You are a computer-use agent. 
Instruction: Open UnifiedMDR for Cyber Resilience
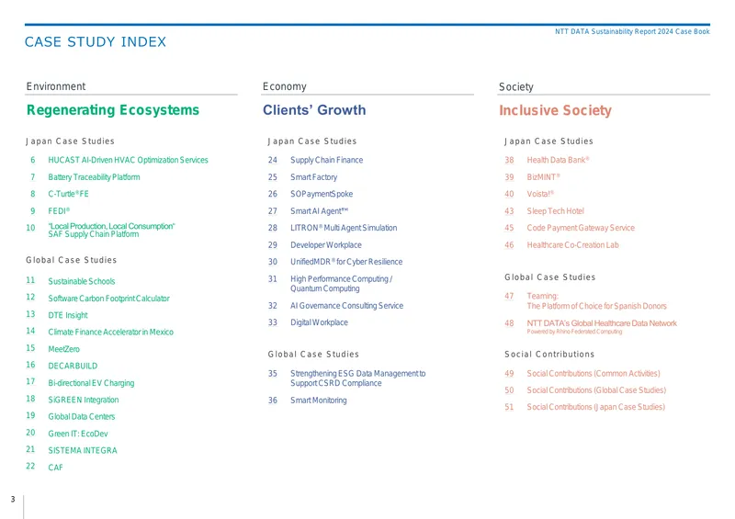(346, 262)
